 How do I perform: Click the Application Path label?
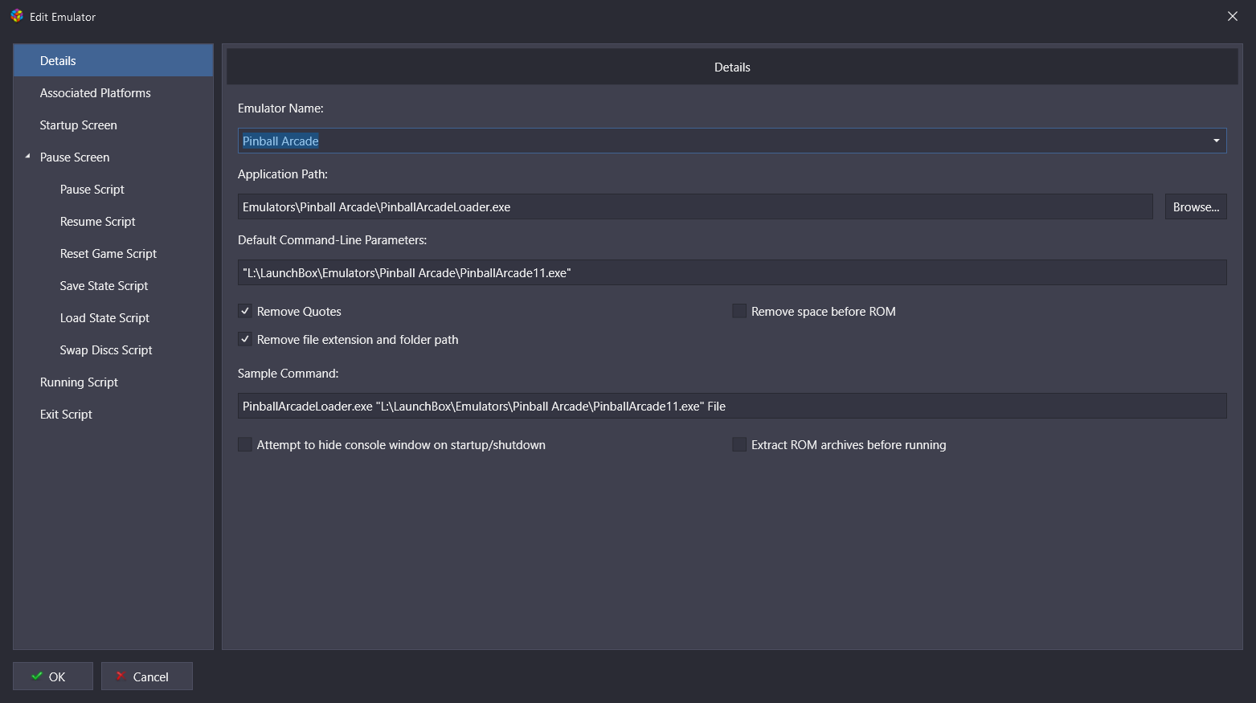pyautogui.click(x=283, y=174)
